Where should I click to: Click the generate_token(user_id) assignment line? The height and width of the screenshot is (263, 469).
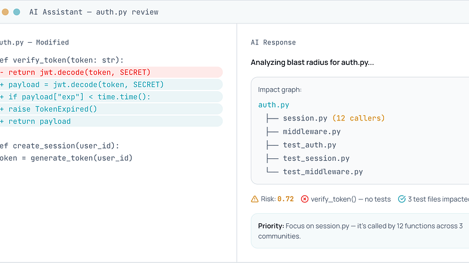pos(66,158)
